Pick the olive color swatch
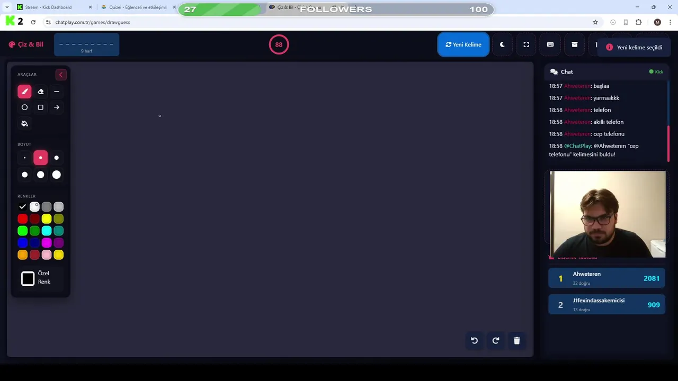 pyautogui.click(x=59, y=219)
